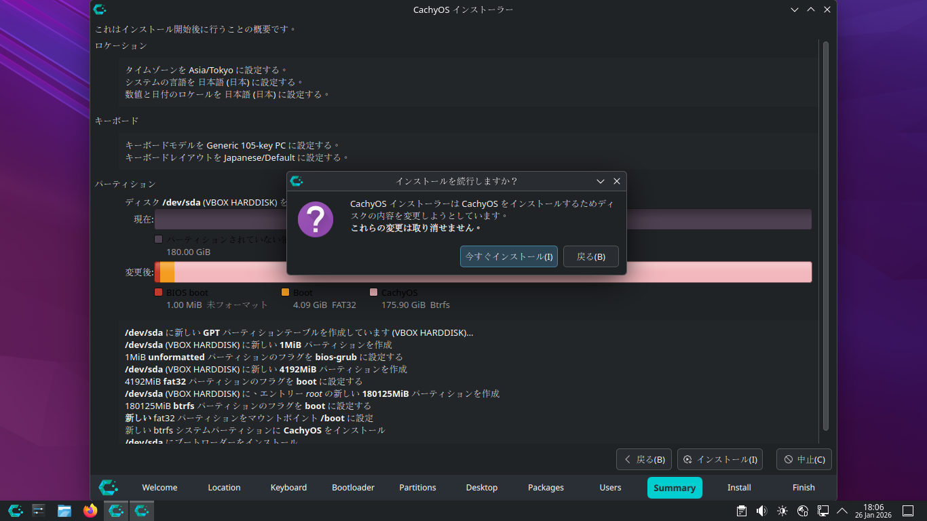Click the bios-grub flag line
Image resolution: width=927 pixels, height=521 pixels.
click(264, 357)
